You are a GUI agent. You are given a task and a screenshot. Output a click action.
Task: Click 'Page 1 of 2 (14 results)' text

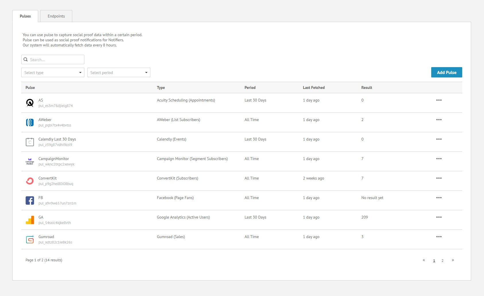tap(44, 260)
